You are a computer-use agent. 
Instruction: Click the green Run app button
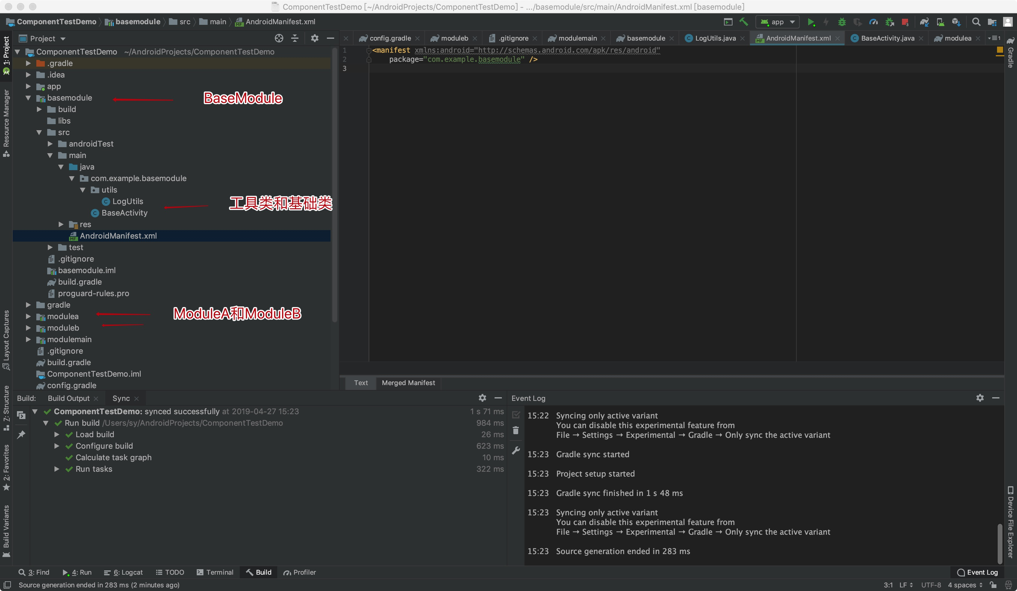tap(811, 22)
